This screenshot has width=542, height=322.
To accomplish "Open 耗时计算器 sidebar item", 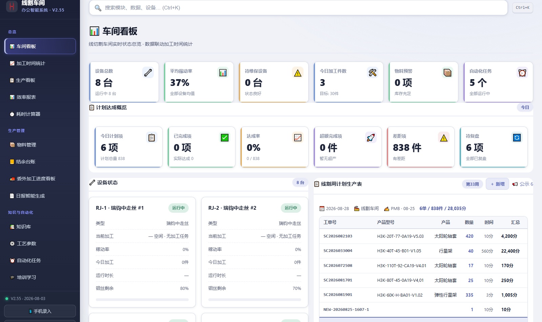I will point(40,114).
